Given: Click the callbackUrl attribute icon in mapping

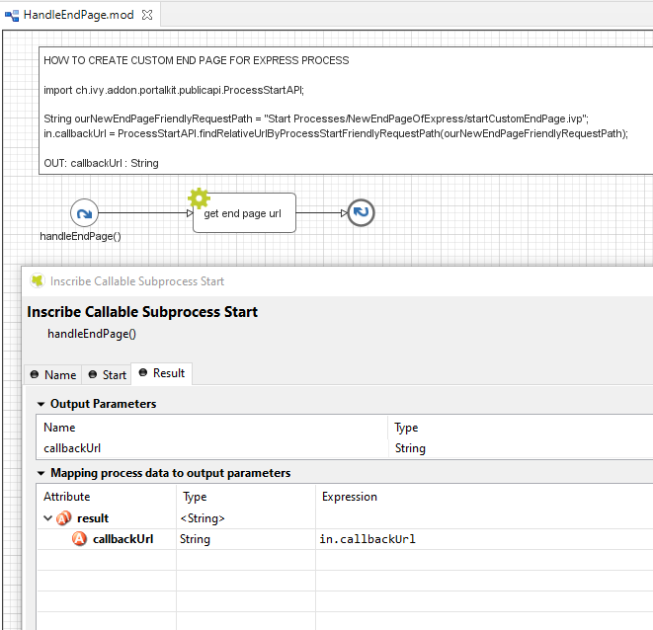Looking at the screenshot, I should [80, 539].
